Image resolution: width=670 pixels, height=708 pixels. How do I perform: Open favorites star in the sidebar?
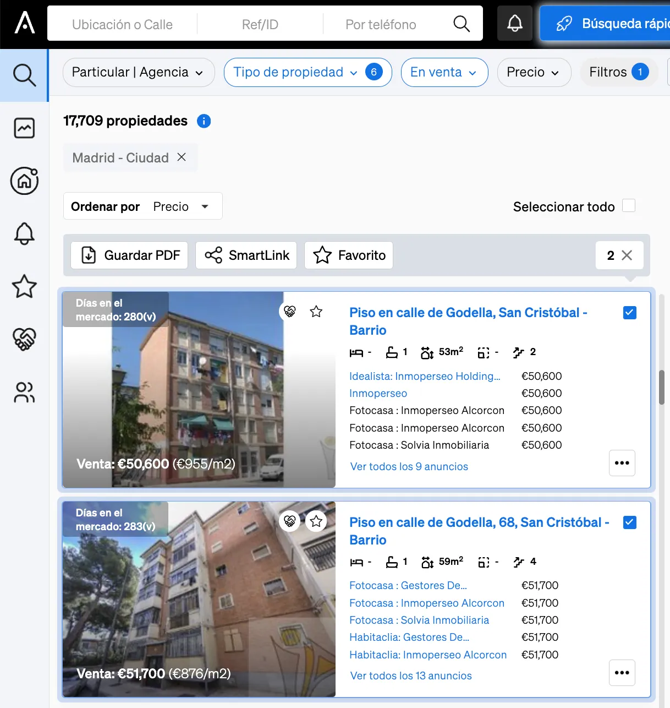(24, 286)
